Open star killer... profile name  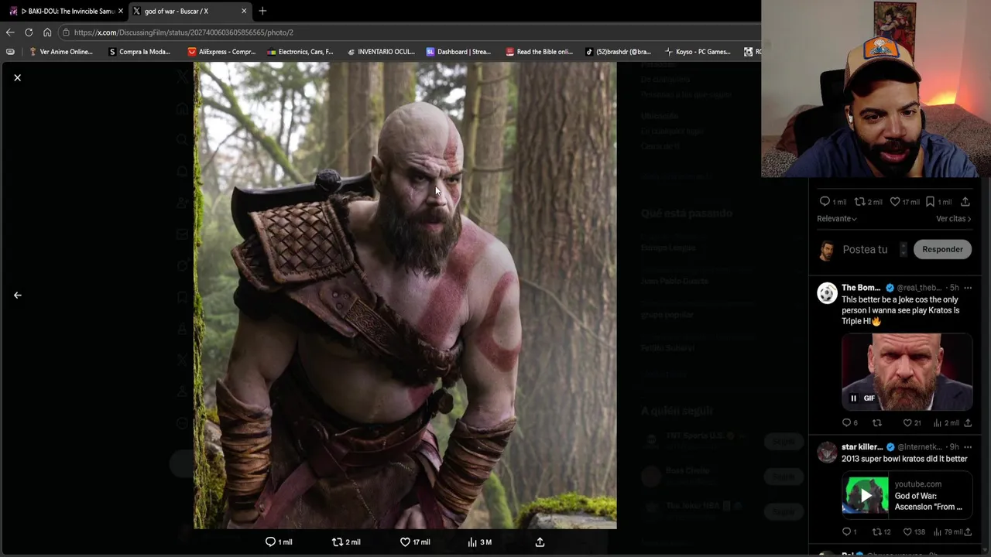862,447
